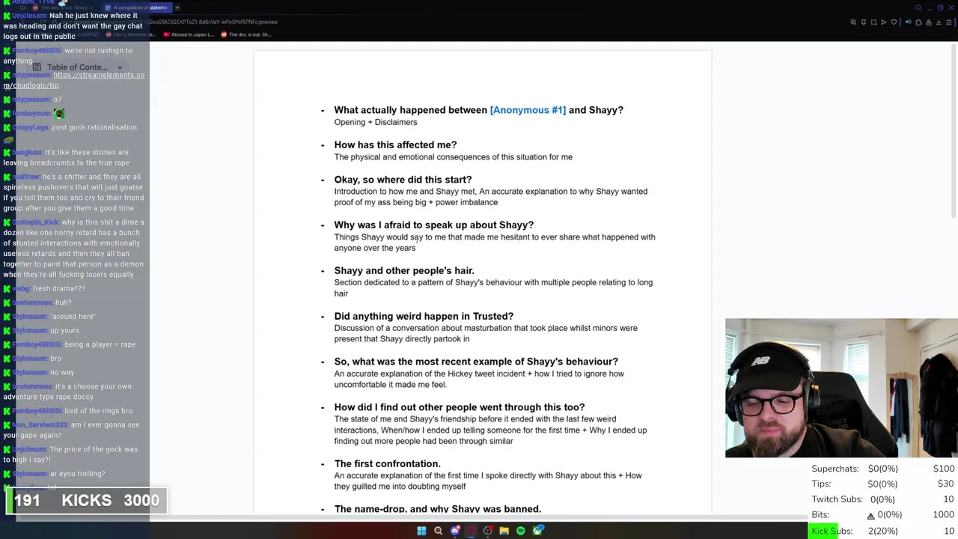Click the 'Twitch Subs:' goal label
The height and width of the screenshot is (539, 958).
(x=838, y=499)
